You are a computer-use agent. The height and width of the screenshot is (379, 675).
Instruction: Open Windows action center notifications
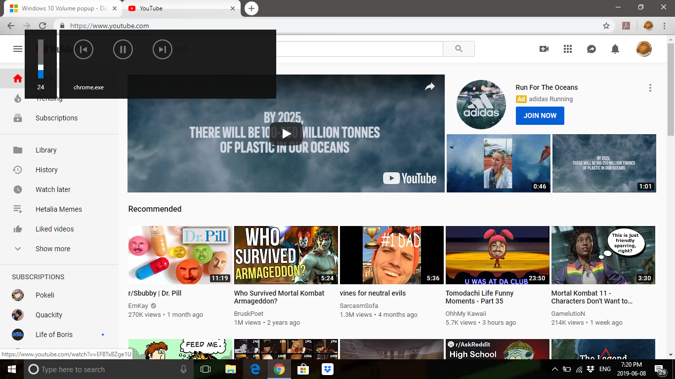[x=660, y=369]
